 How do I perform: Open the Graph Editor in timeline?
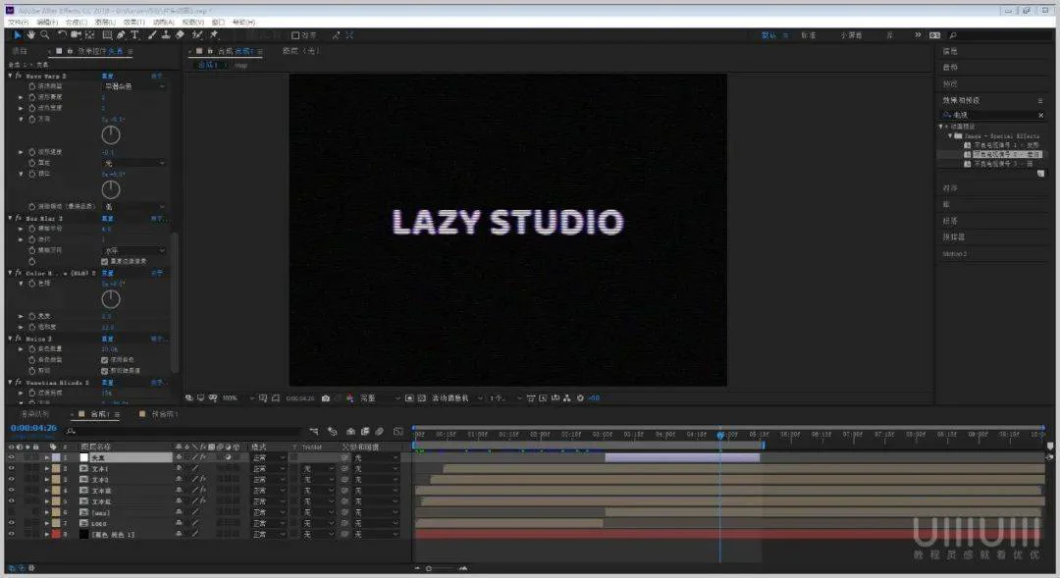point(398,432)
